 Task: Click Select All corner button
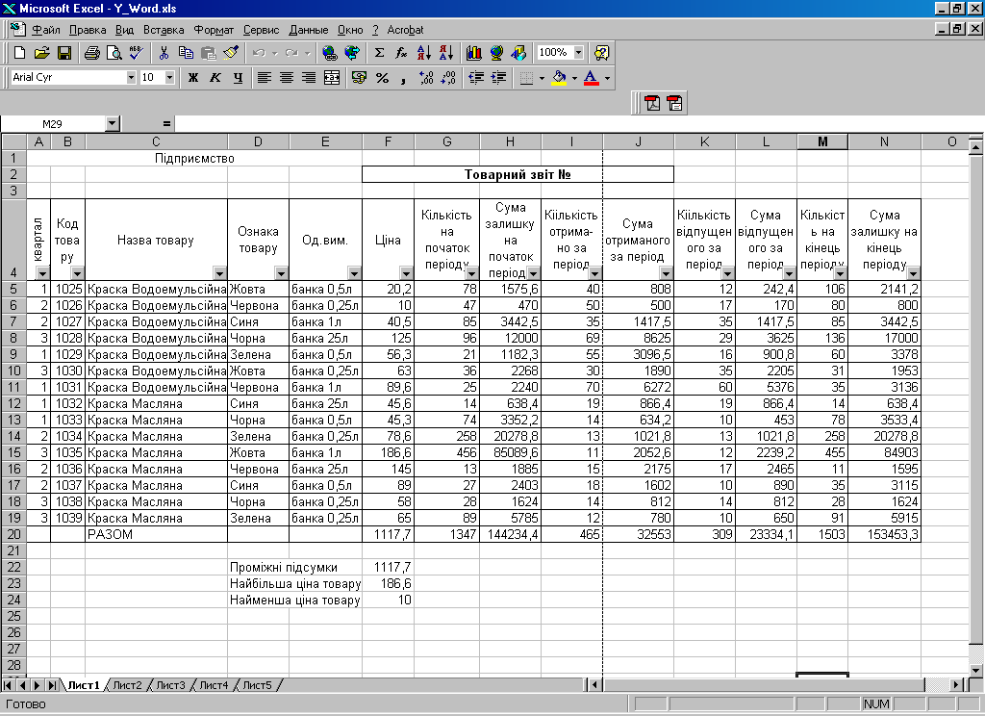click(x=13, y=142)
